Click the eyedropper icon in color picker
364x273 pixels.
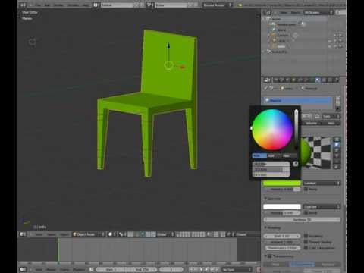(x=295, y=164)
